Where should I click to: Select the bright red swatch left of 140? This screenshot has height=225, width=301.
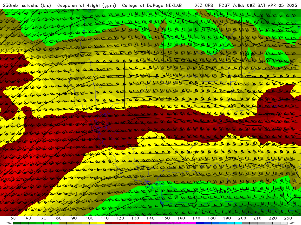click(147, 223)
